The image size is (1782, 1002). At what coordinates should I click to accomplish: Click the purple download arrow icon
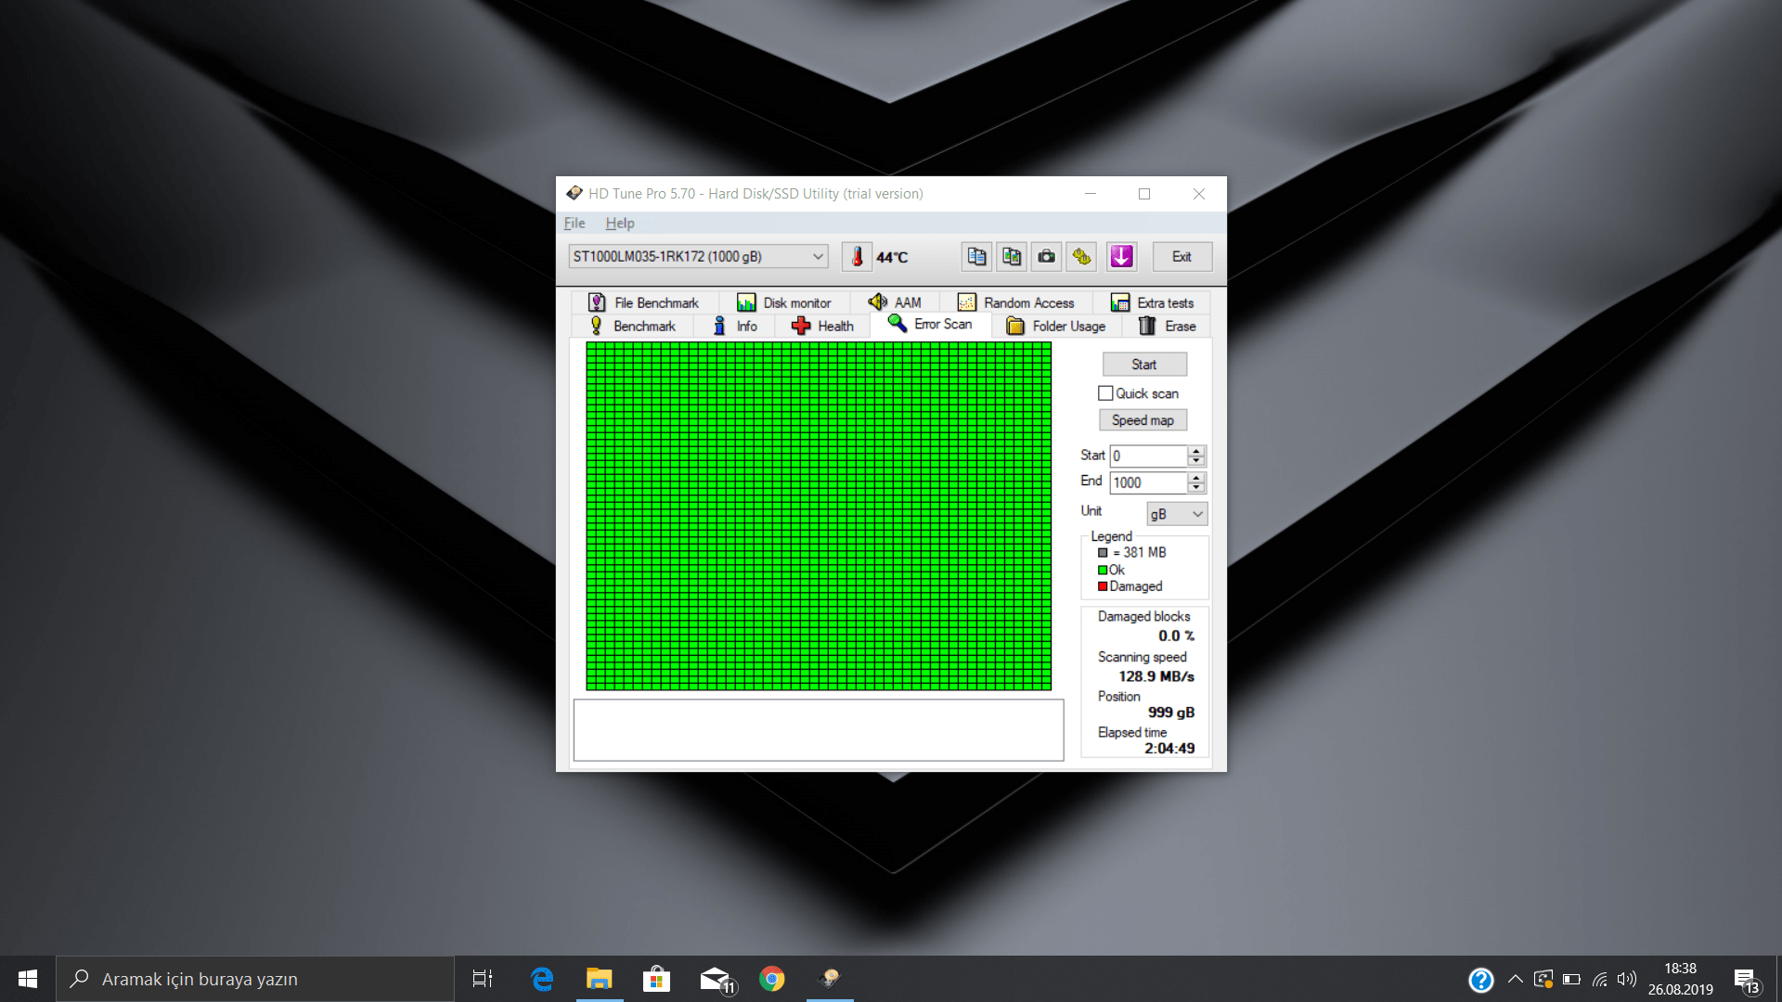click(1120, 256)
